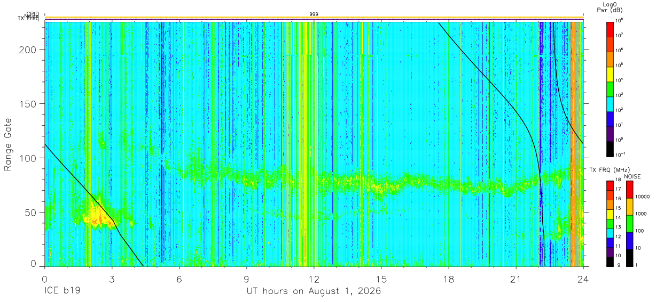Click the black bottom segment of TX FRQ colorbar
Viewport: 656px width, 302px height.
point(610,262)
